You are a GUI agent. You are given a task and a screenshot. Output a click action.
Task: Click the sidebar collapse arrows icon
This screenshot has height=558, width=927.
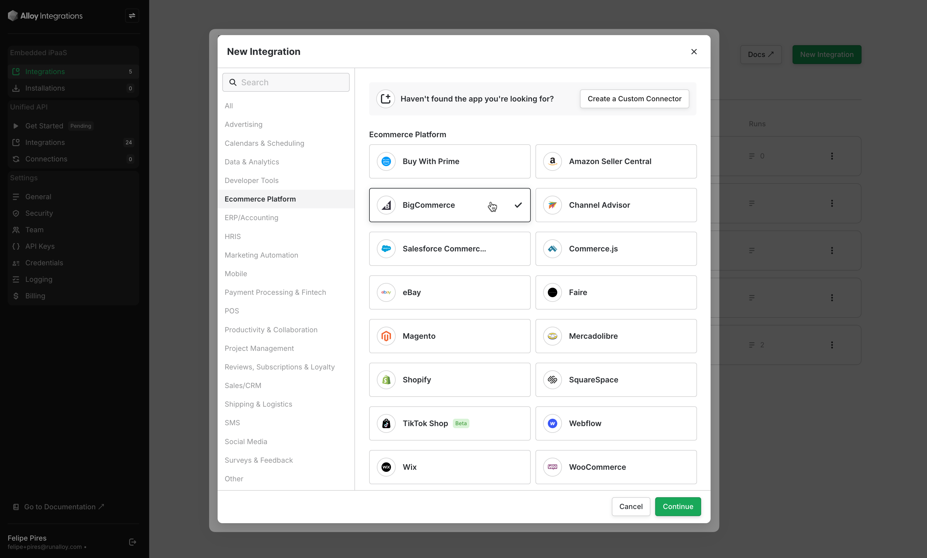pyautogui.click(x=132, y=16)
